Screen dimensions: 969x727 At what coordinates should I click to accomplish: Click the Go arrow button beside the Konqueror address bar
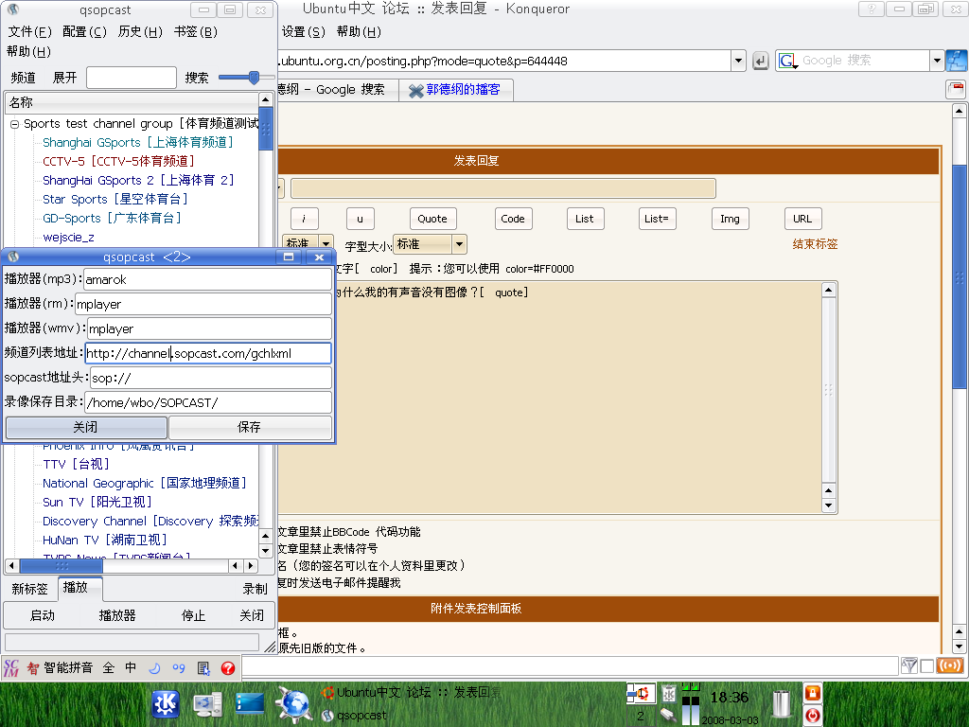pyautogui.click(x=761, y=61)
